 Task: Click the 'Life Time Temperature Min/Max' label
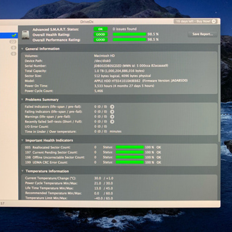click(x=49, y=188)
